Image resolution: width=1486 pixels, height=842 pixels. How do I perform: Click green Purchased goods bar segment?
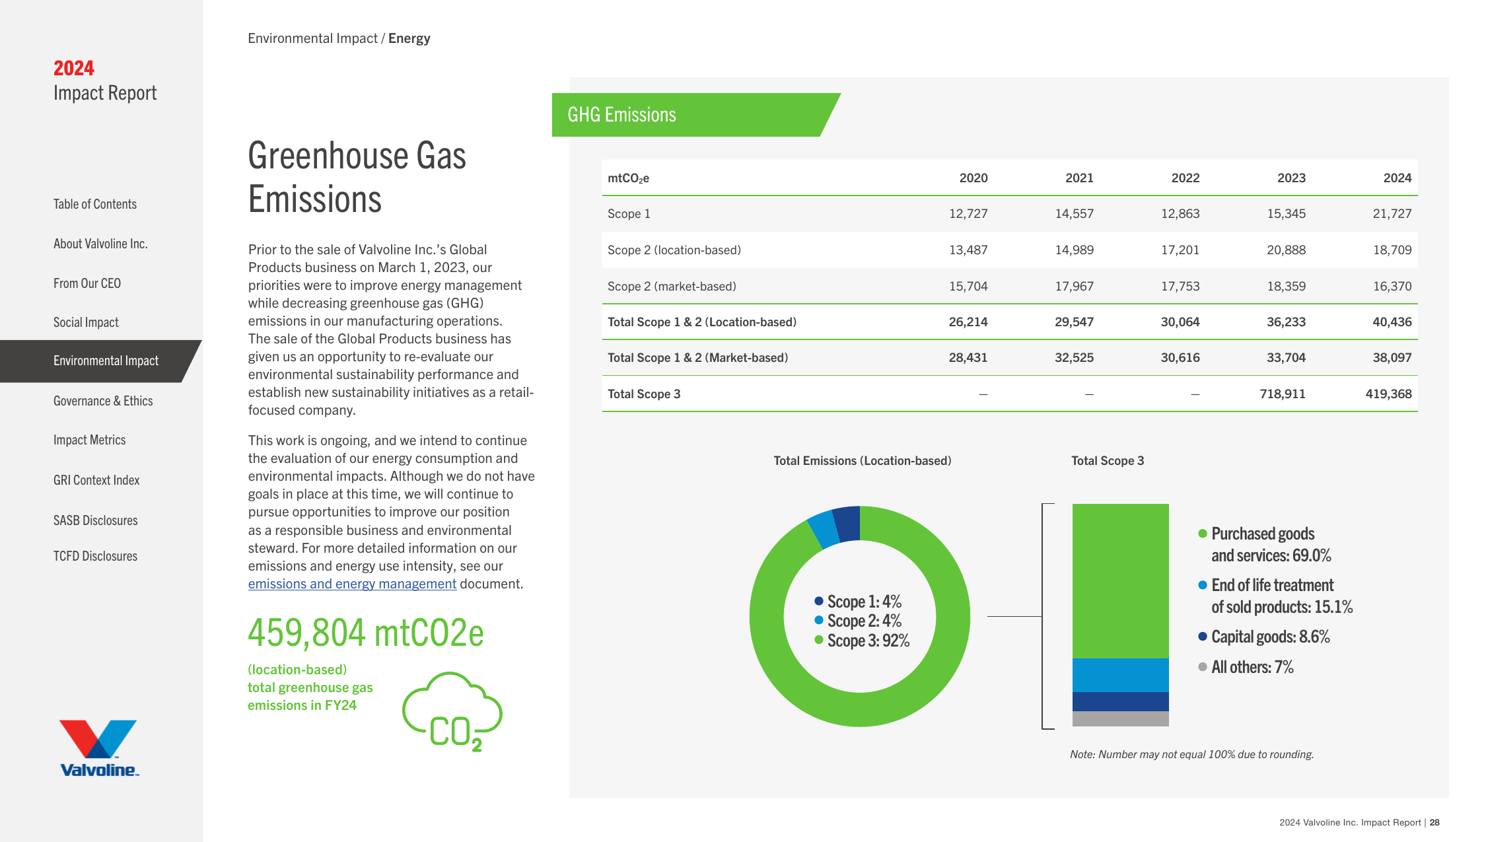click(x=1120, y=581)
